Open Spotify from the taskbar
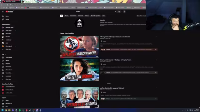 coord(20,110)
